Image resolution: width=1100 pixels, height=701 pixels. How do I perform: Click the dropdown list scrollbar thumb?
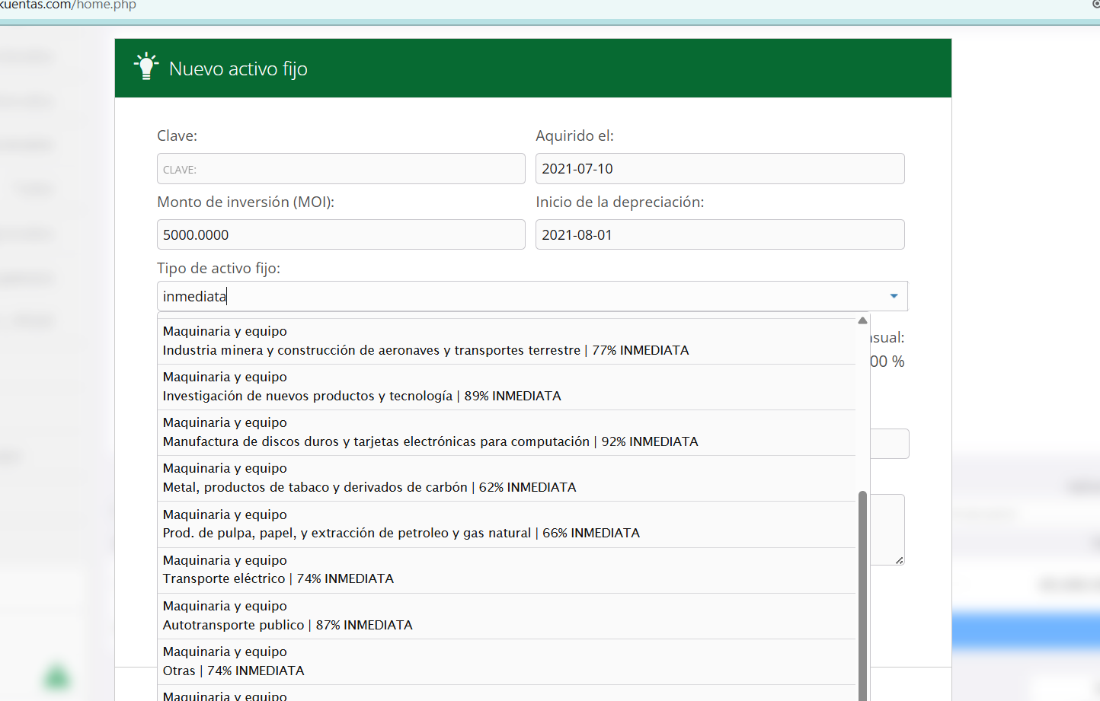pos(862,594)
